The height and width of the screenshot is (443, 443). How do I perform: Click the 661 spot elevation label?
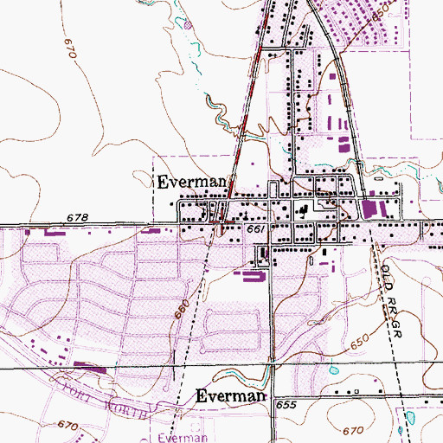coord(256,229)
